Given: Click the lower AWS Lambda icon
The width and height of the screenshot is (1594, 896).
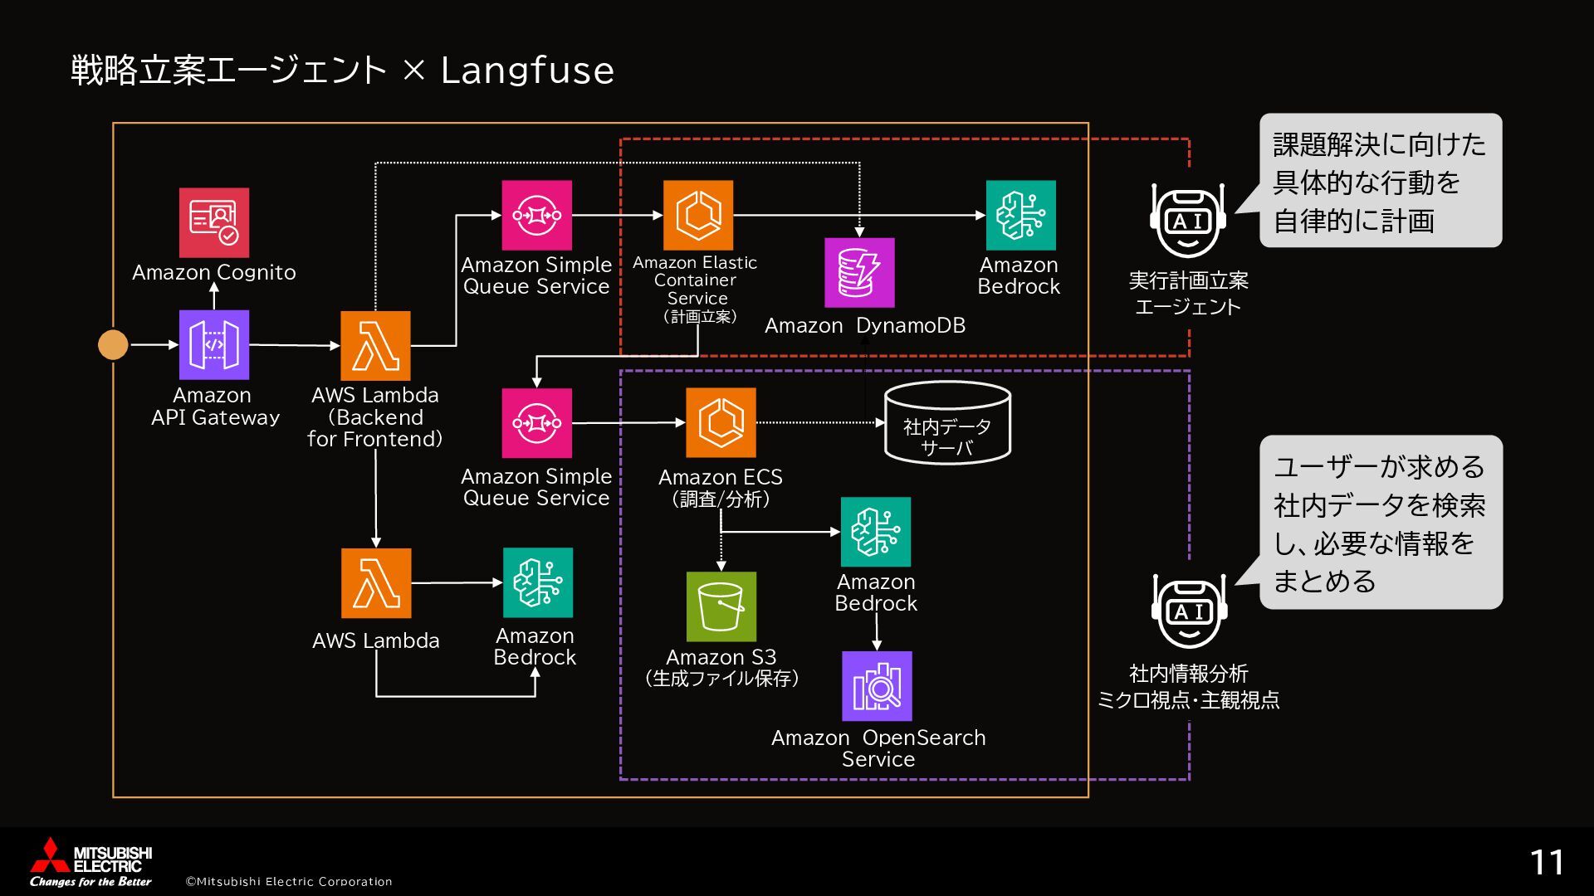Looking at the screenshot, I should 376,583.
